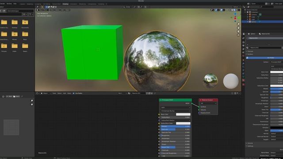This screenshot has height=159, width=283.
Task: Click the node Base Color swatch
Action: [183, 114]
